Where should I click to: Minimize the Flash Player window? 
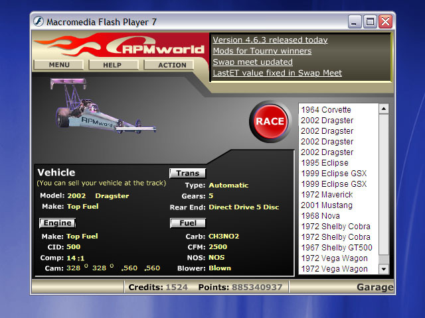click(354, 22)
